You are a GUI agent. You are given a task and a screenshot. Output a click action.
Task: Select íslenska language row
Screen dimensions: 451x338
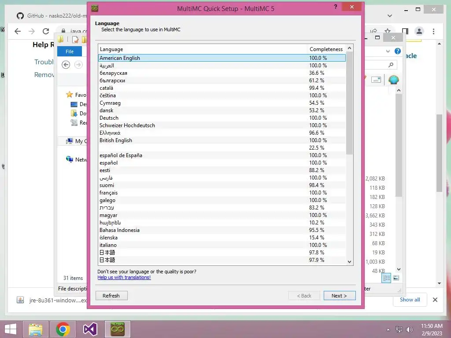point(222,237)
